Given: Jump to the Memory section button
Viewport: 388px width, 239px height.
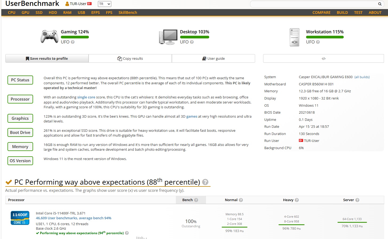Looking at the screenshot, I should pyautogui.click(x=20, y=147).
